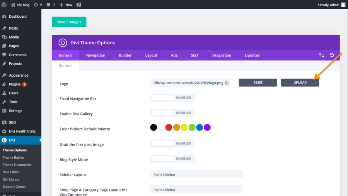
Task: Click the Tools wrench icon
Action: point(4,102)
